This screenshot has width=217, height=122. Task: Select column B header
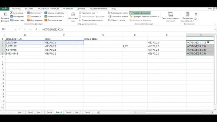coord(25,35)
